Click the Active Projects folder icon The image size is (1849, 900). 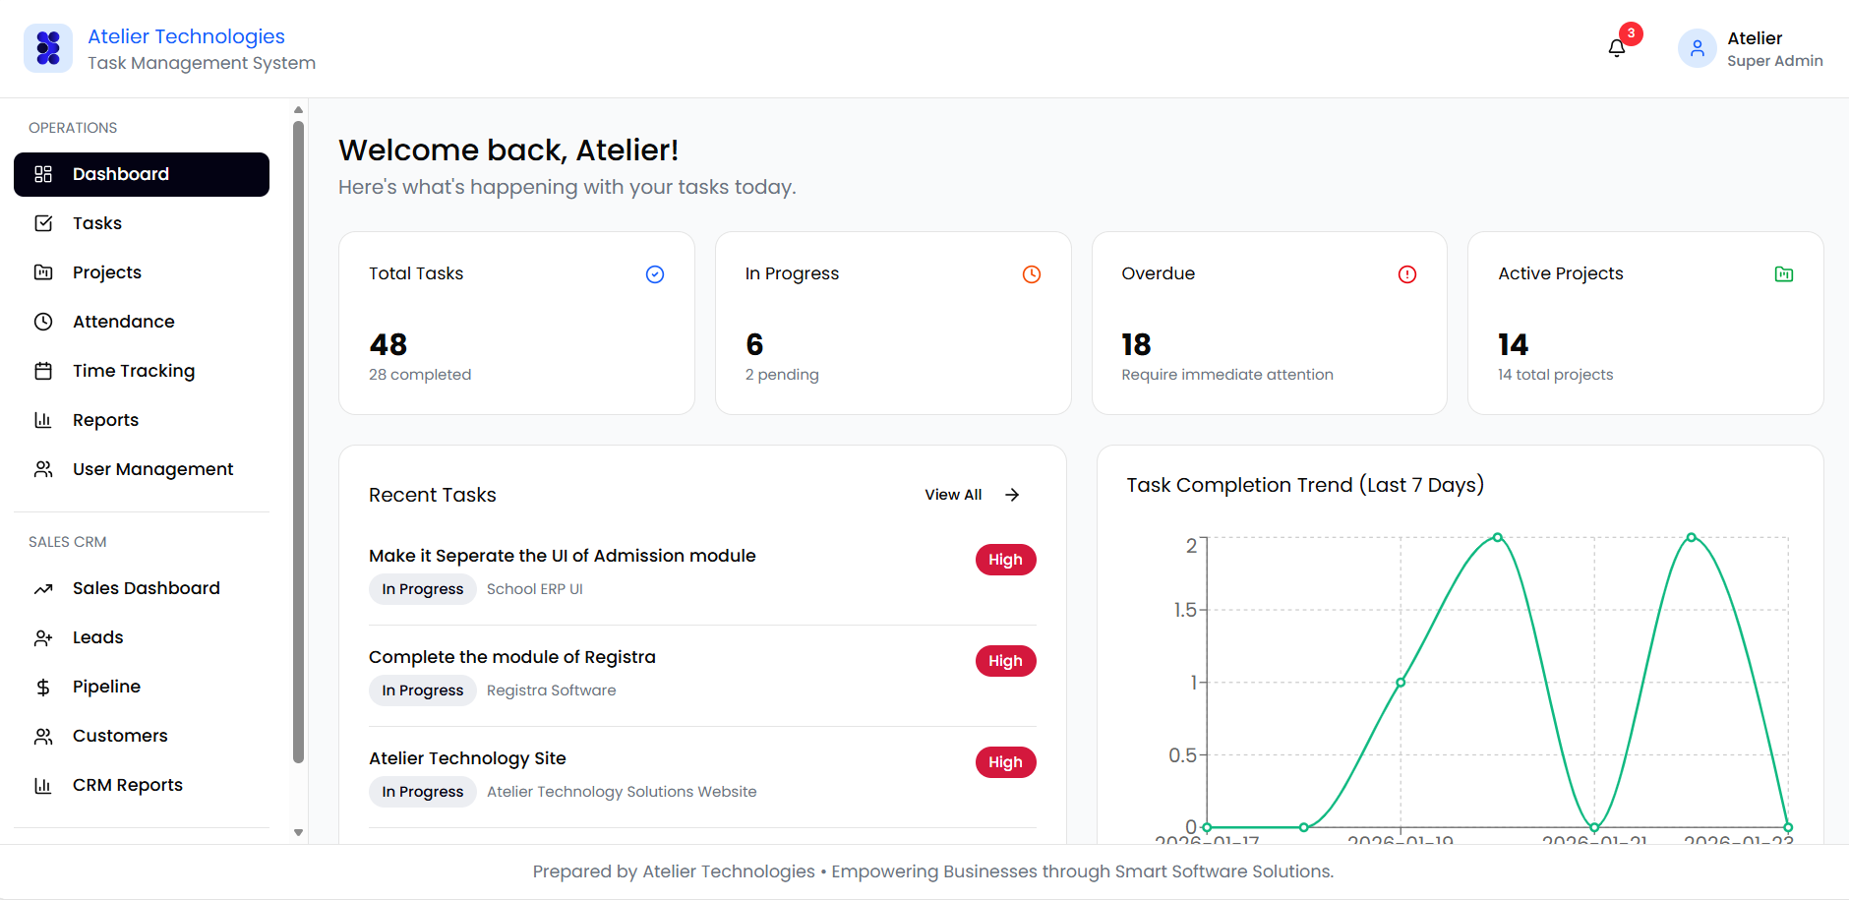tap(1783, 274)
